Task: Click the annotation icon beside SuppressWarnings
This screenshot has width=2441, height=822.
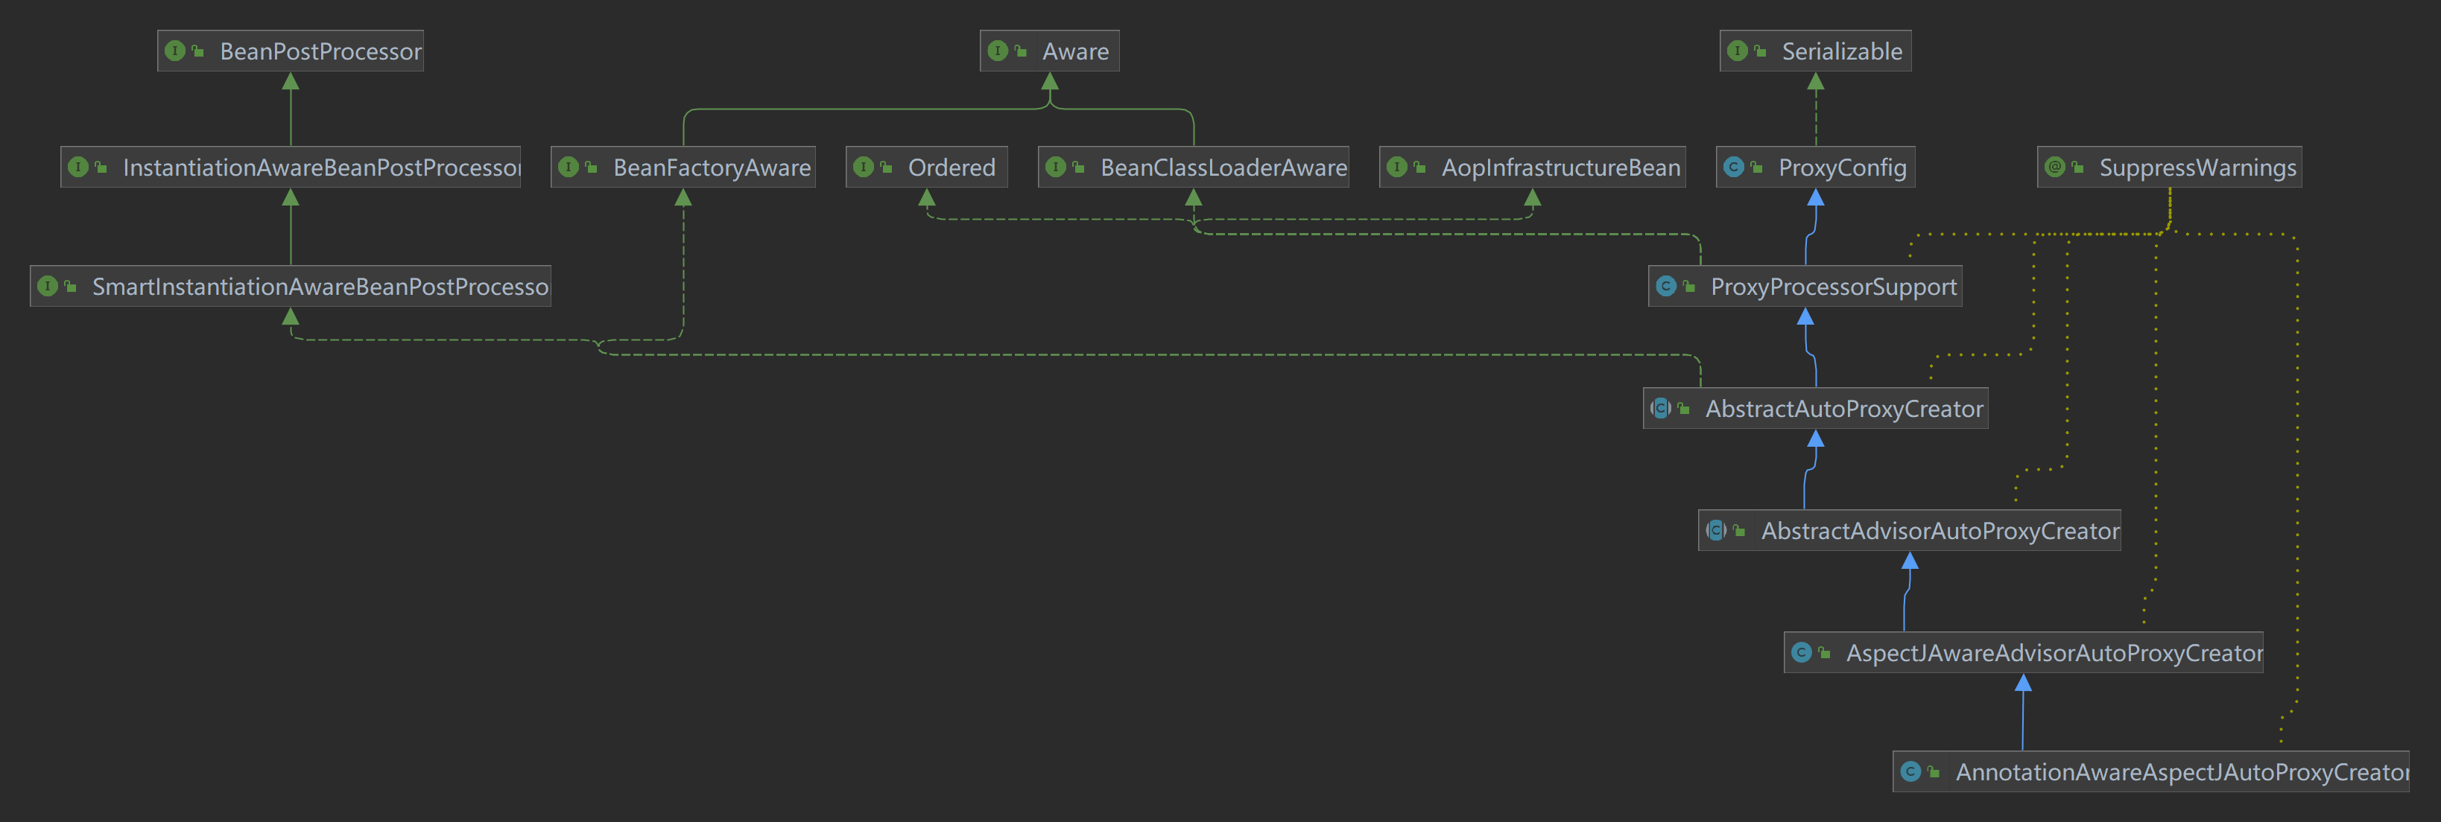Action: click(2054, 167)
